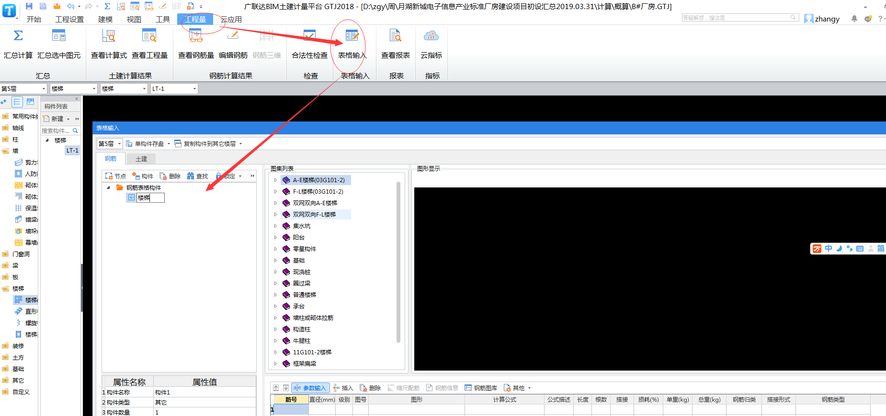This screenshot has width=886, height=416.
Task: Expand 集水坑 atlas entry
Action: 275,226
